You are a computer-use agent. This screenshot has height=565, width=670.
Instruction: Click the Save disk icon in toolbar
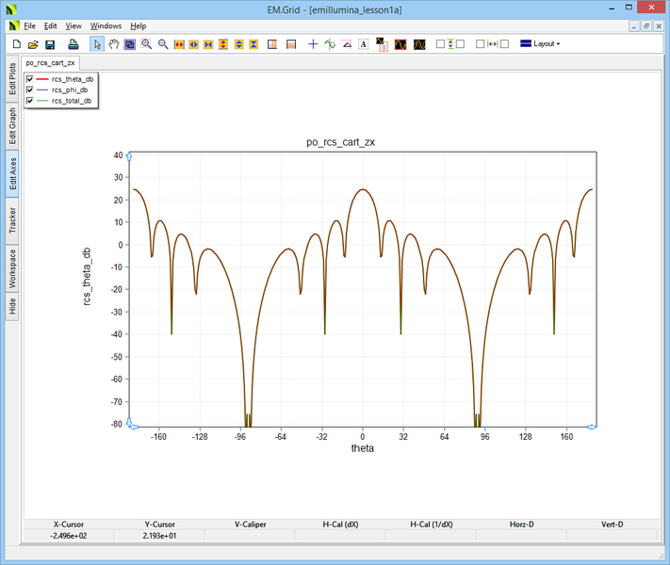coord(50,44)
